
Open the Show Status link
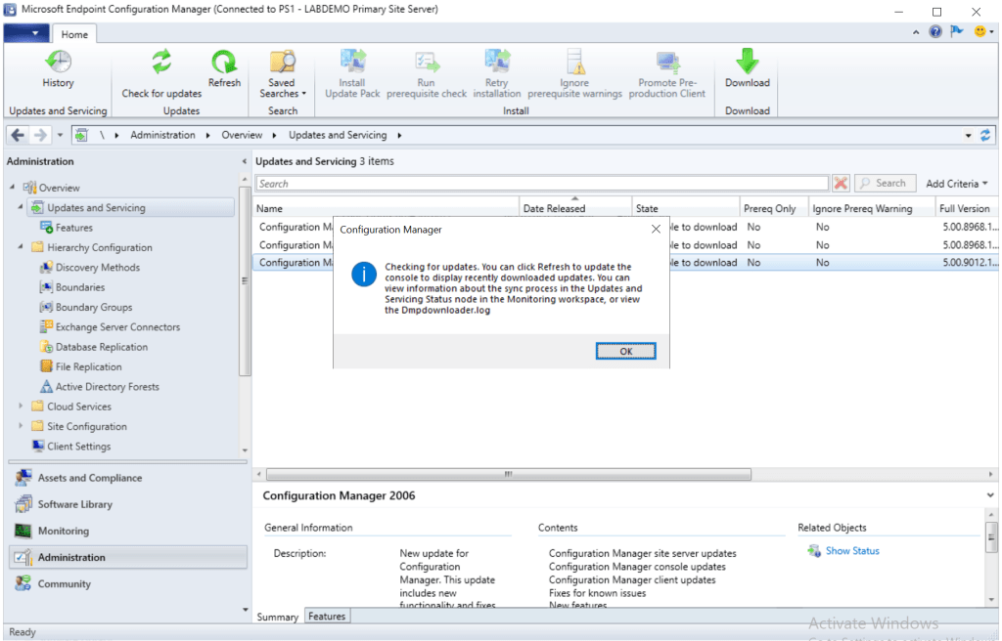[851, 551]
